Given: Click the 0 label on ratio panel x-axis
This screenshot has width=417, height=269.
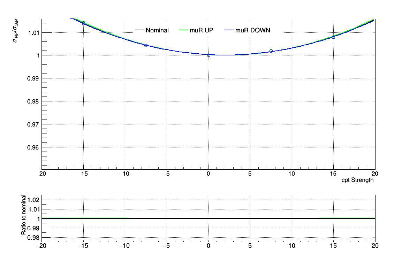Looking at the screenshot, I should click(x=208, y=246).
